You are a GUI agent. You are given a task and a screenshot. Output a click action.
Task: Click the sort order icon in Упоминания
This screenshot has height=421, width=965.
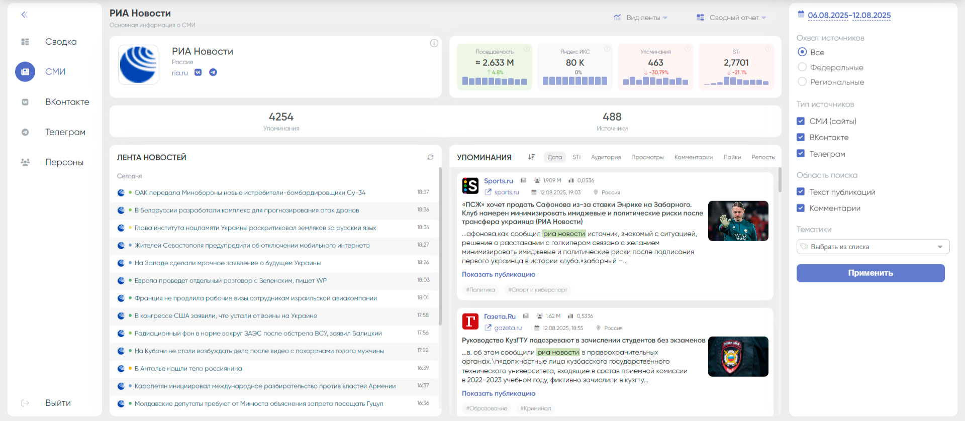pos(531,157)
